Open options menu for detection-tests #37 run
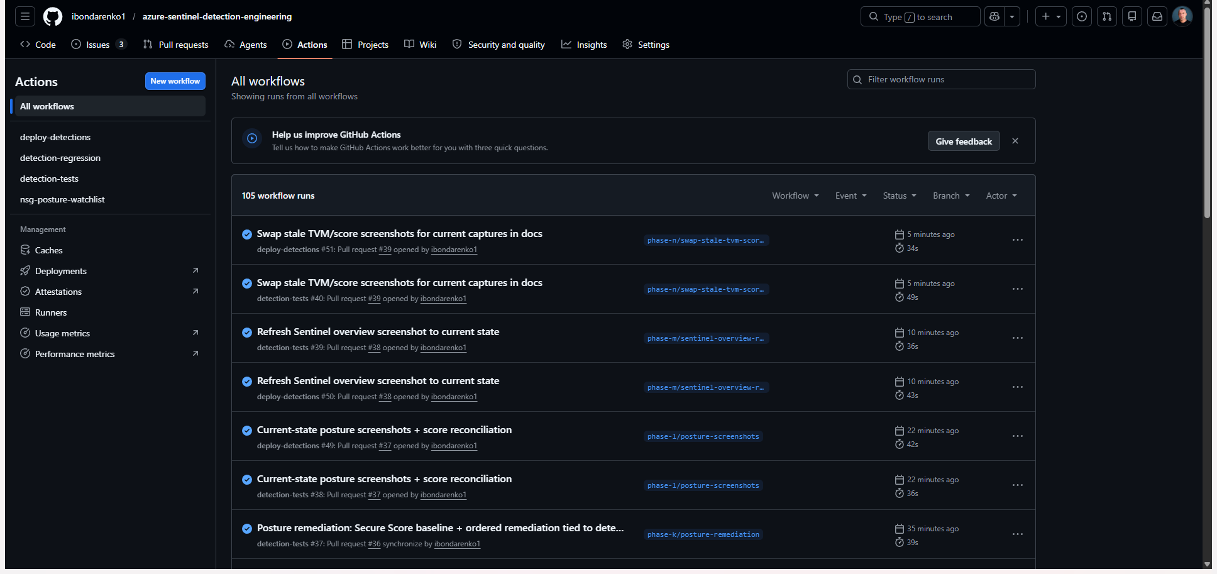This screenshot has width=1217, height=574. [1017, 534]
